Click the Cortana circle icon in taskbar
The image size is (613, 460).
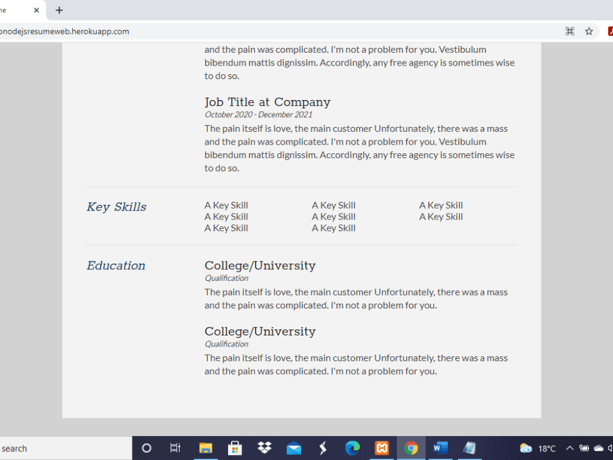147,448
